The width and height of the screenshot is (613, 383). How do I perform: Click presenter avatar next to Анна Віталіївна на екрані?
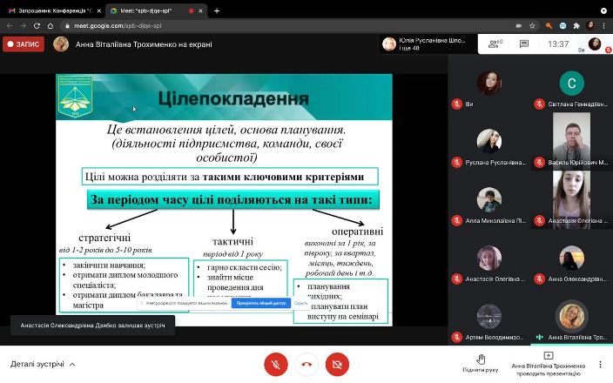tap(61, 44)
